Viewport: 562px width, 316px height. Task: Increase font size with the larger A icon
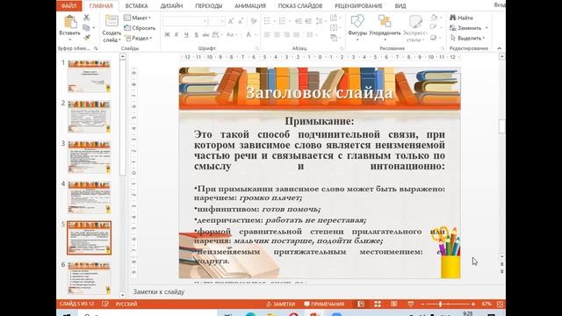[x=231, y=21]
